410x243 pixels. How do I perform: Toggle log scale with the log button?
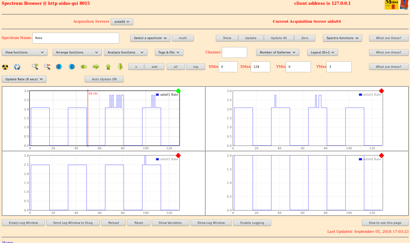point(196,67)
